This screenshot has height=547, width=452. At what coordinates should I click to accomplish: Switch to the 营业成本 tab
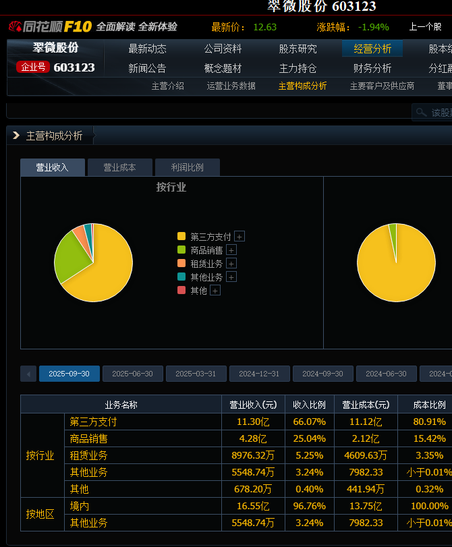coord(120,167)
